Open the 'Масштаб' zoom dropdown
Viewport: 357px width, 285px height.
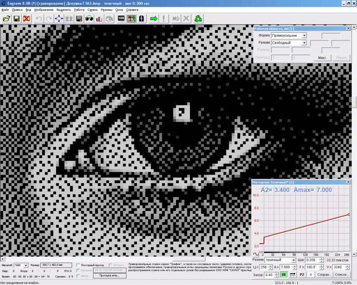pos(26,265)
